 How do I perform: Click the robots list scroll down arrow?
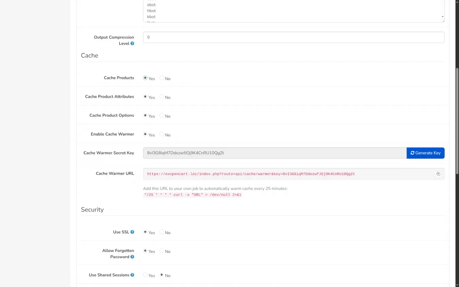[x=442, y=17]
